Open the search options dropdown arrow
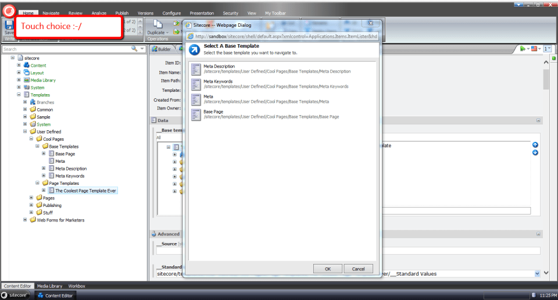 [142, 49]
